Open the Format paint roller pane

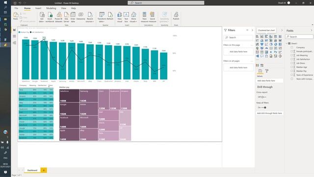(x=267, y=71)
